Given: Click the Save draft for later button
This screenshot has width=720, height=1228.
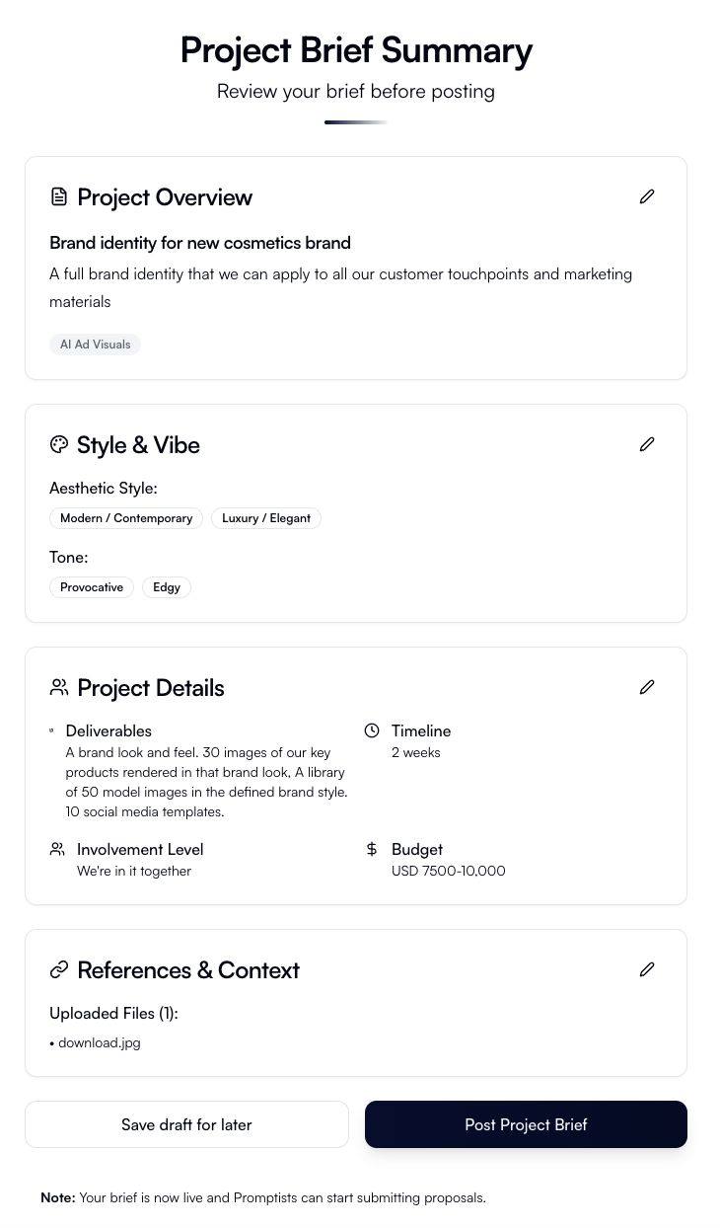Looking at the screenshot, I should 186,1124.
